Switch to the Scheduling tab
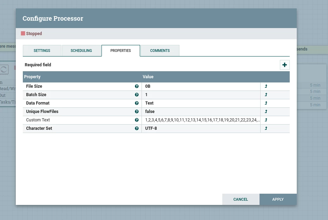Viewport: 328px width, 220px height. tap(81, 51)
